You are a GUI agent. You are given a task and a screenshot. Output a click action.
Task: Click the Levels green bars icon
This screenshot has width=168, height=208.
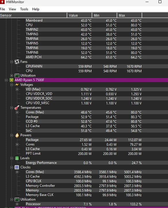point(17,158)
